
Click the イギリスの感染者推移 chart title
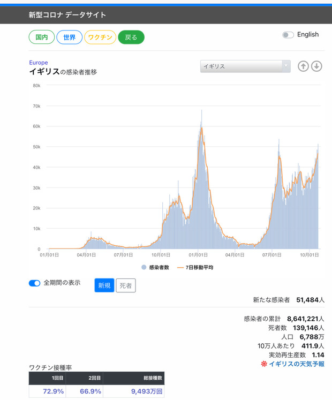63,72
